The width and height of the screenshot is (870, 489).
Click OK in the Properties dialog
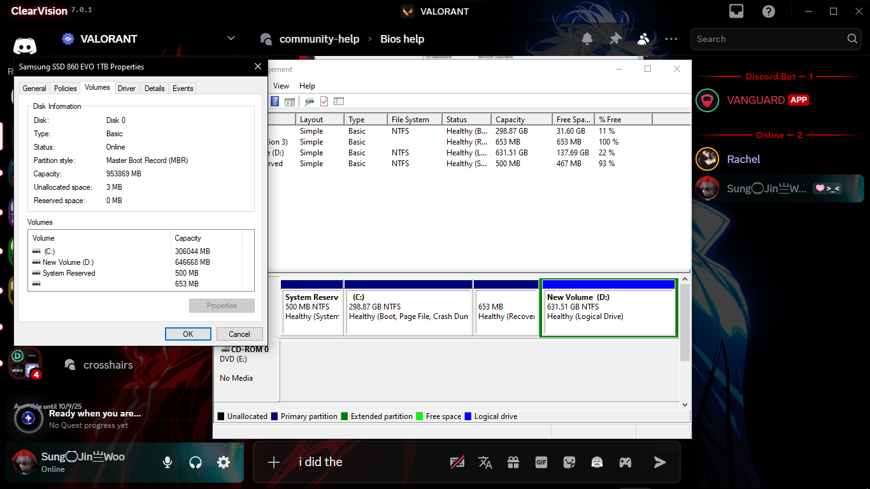188,334
